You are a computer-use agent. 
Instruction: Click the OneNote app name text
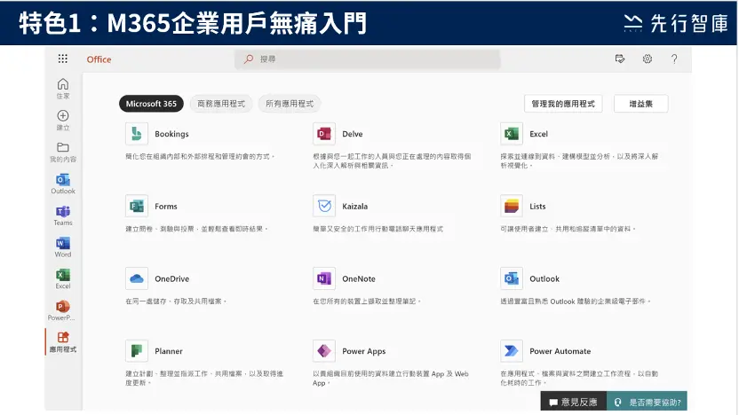[x=359, y=279]
